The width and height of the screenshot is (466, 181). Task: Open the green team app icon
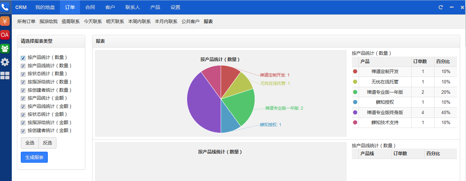[5, 48]
